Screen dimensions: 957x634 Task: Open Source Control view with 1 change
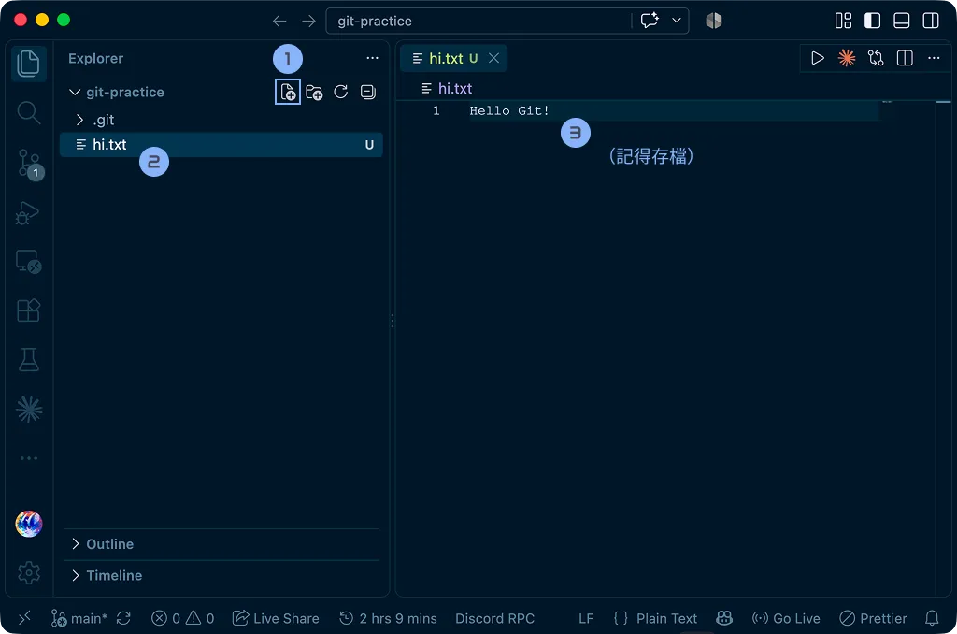click(29, 163)
